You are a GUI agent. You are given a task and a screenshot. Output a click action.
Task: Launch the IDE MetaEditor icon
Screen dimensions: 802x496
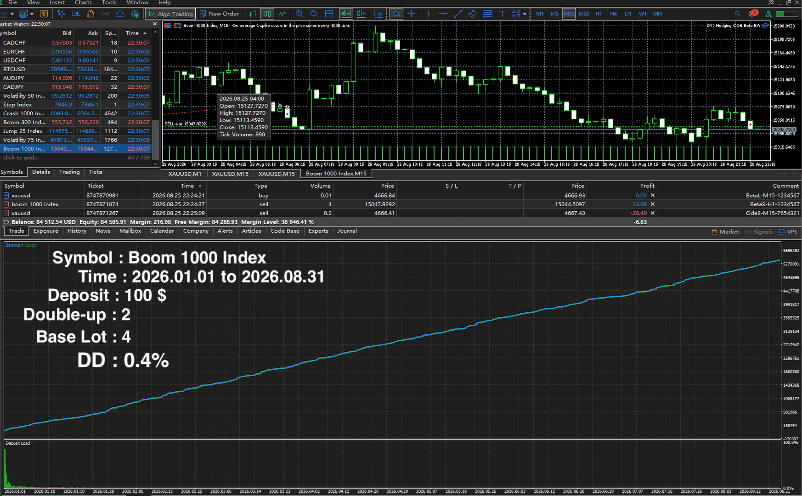[x=76, y=14]
